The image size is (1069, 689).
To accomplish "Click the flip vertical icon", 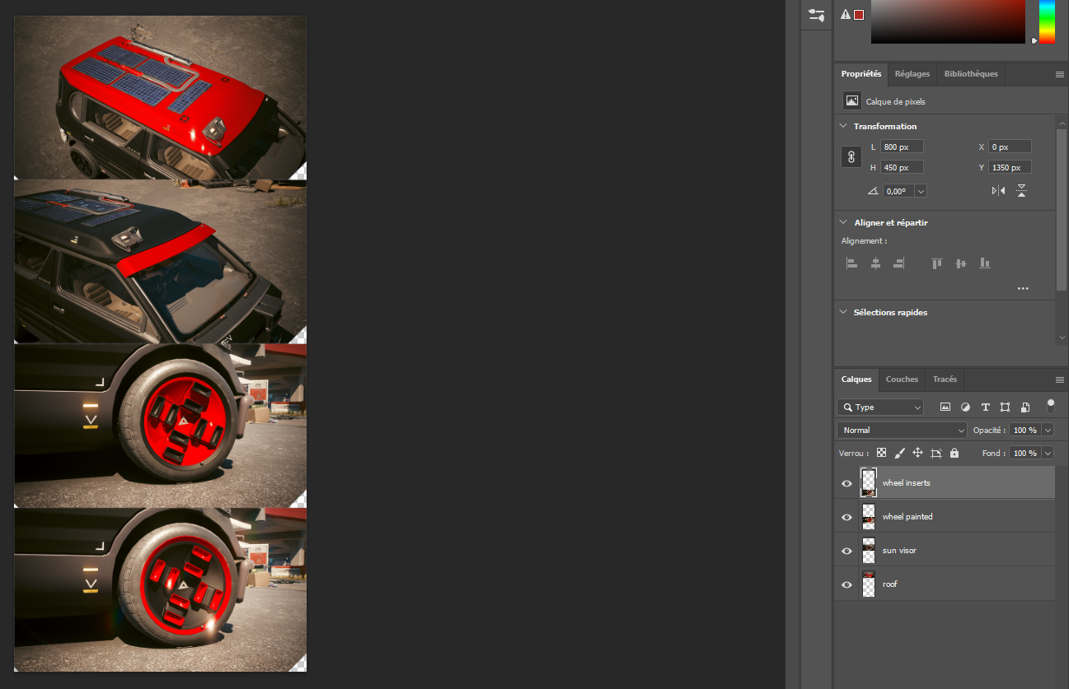I will pos(1021,191).
